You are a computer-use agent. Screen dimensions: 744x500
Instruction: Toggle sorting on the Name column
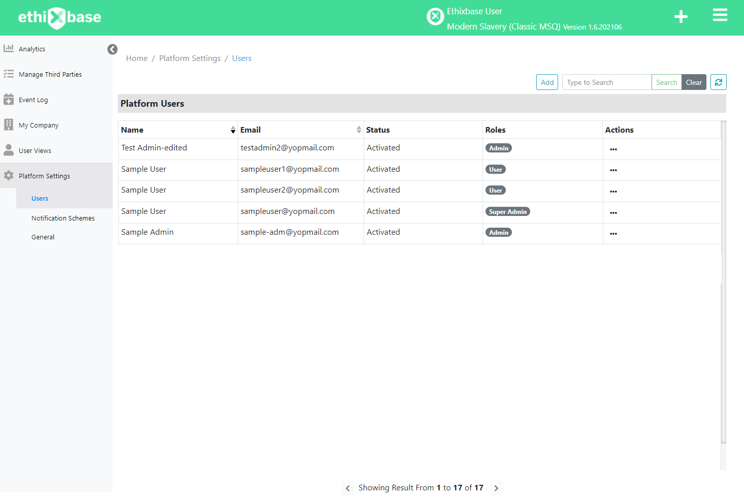tap(233, 130)
